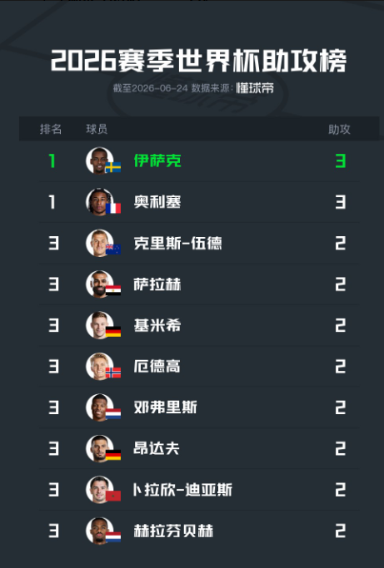Open player name 奥利塞
The image size is (384, 568).
click(x=157, y=202)
